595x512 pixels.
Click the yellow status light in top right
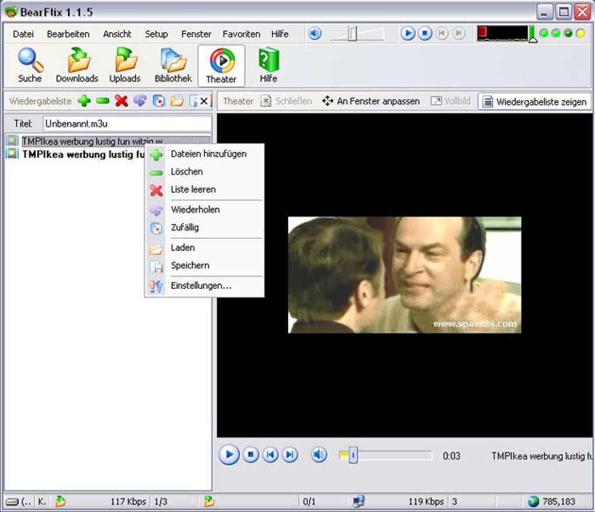point(580,34)
